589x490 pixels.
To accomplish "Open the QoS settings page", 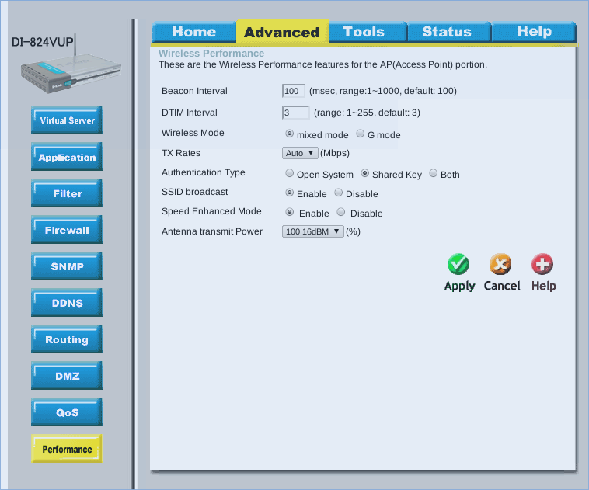I will (68, 412).
